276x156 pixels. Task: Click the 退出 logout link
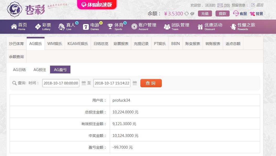point(260,5)
